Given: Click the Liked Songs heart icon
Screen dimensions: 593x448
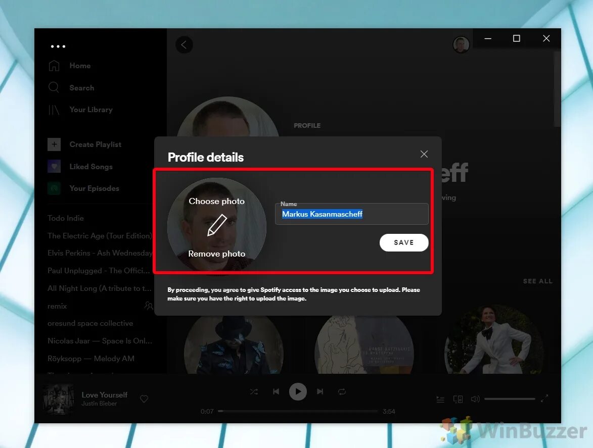Looking at the screenshot, I should 54,166.
